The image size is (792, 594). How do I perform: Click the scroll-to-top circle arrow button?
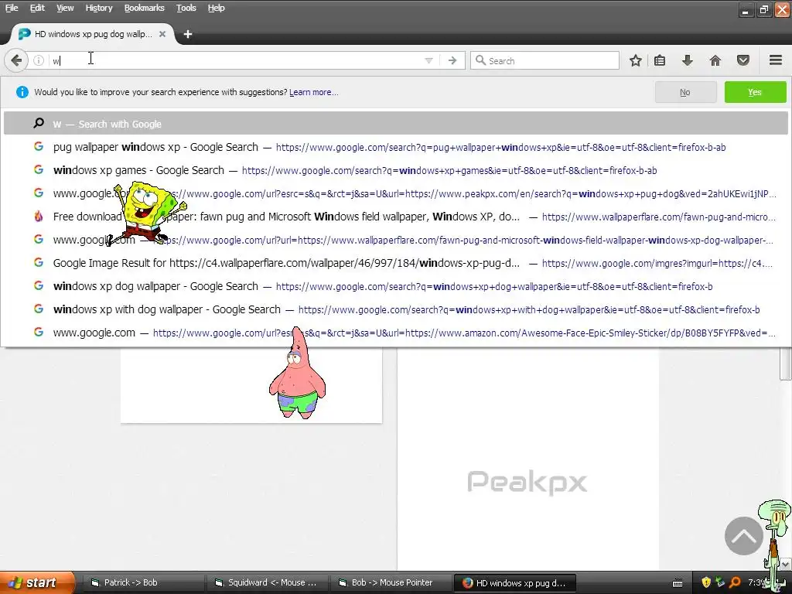[743, 536]
